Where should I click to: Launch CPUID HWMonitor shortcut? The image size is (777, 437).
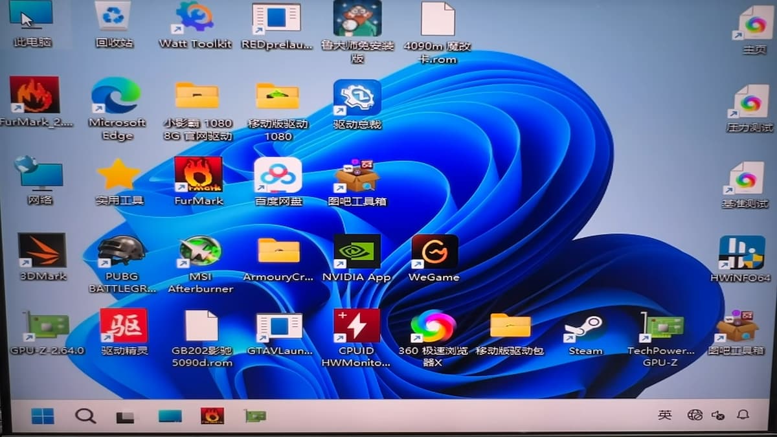click(356, 338)
